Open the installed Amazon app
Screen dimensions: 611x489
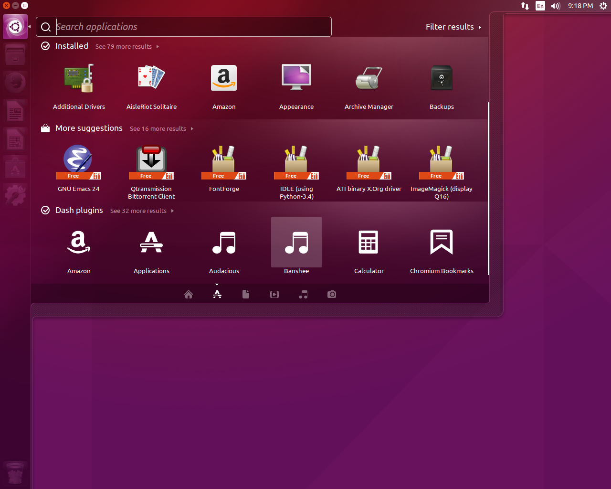[x=224, y=87]
